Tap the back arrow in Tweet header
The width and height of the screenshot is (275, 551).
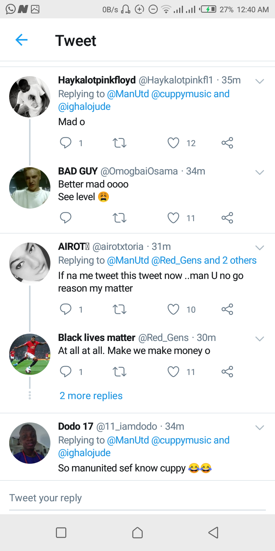21,40
